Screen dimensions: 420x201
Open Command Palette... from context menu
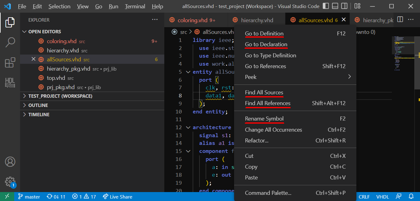[295, 193]
